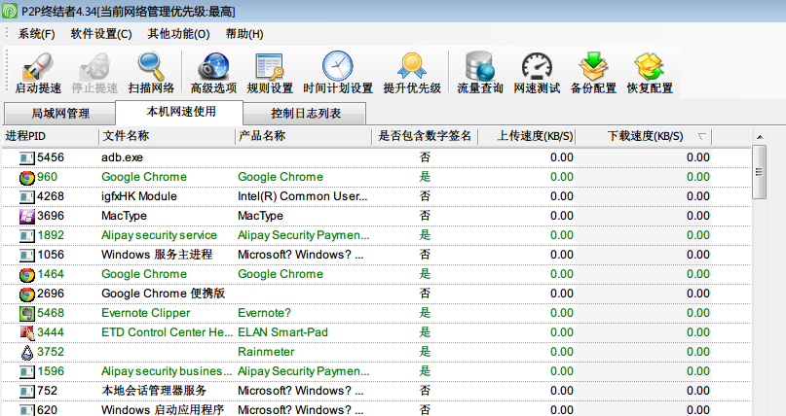Click the vertical scrollbar thumb
Screen dimensions: 786x416
(x=760, y=172)
